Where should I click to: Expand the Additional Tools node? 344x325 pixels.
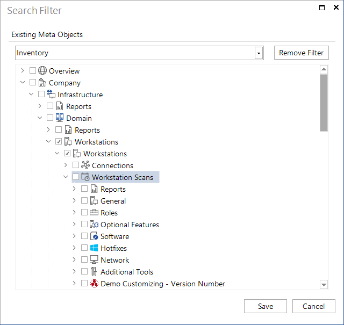(74, 271)
